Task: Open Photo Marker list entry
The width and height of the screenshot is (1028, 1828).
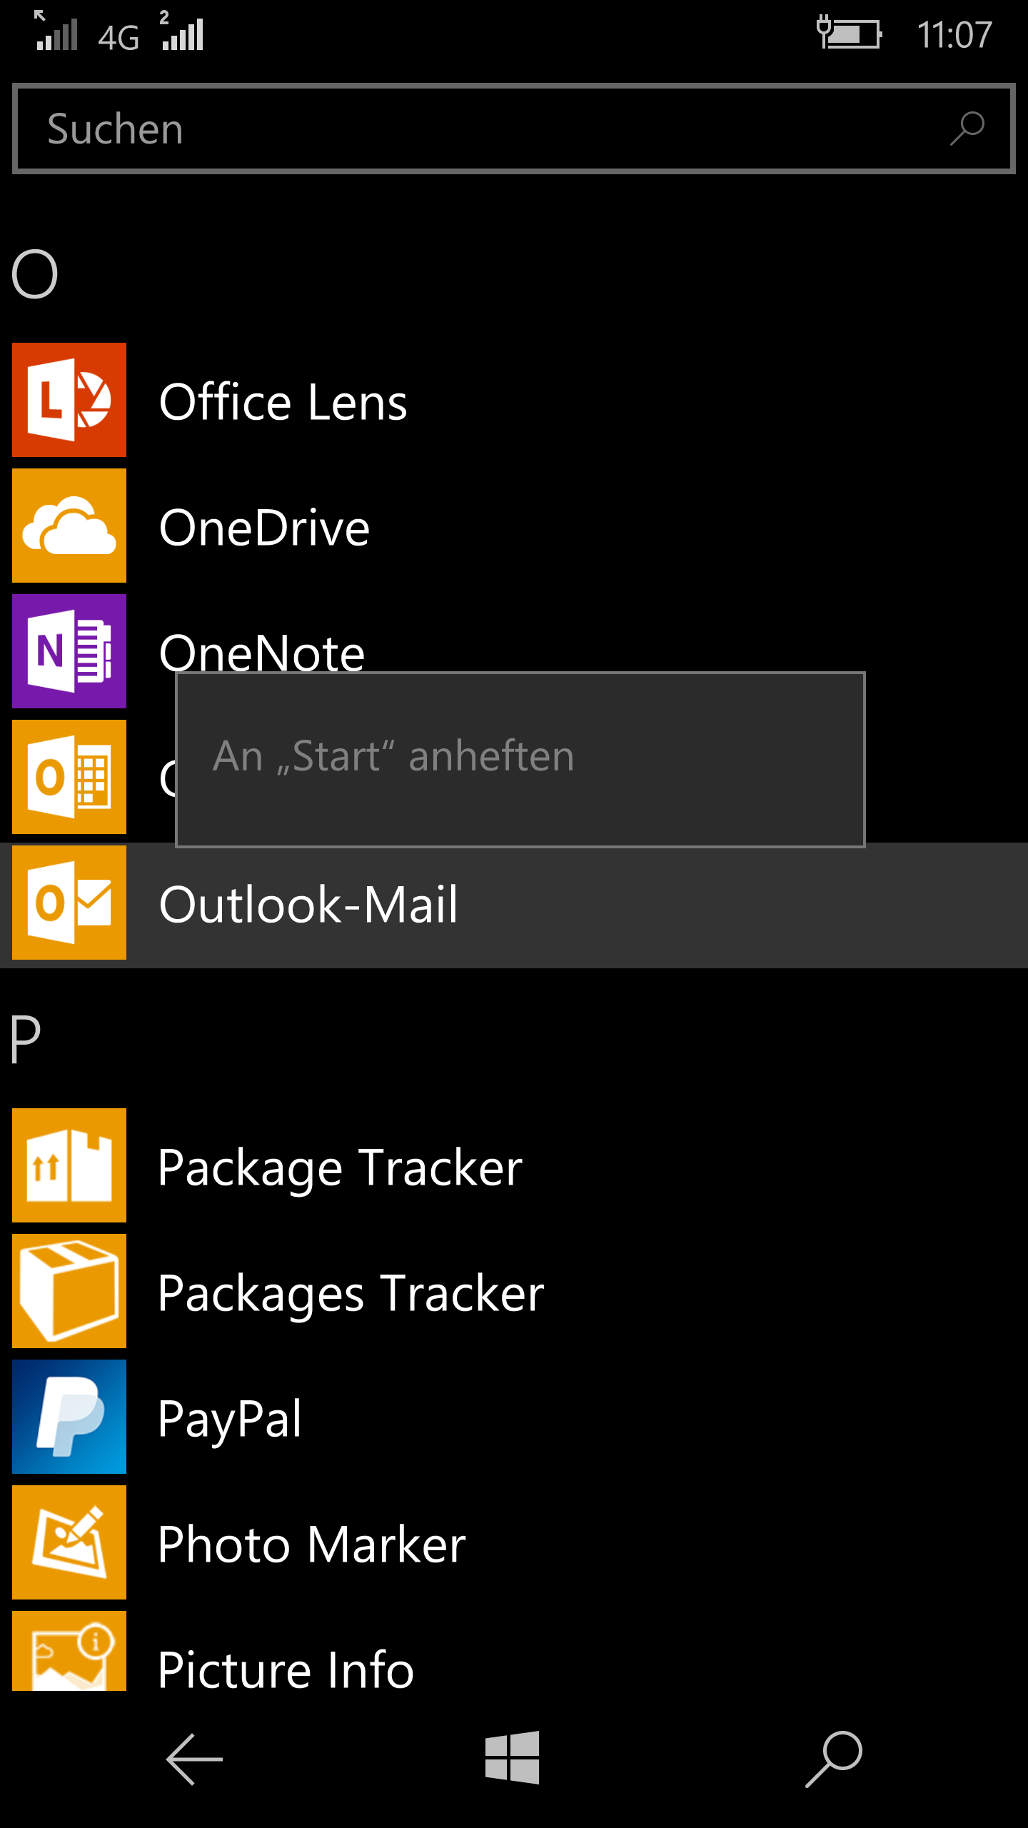Action: [x=311, y=1545]
